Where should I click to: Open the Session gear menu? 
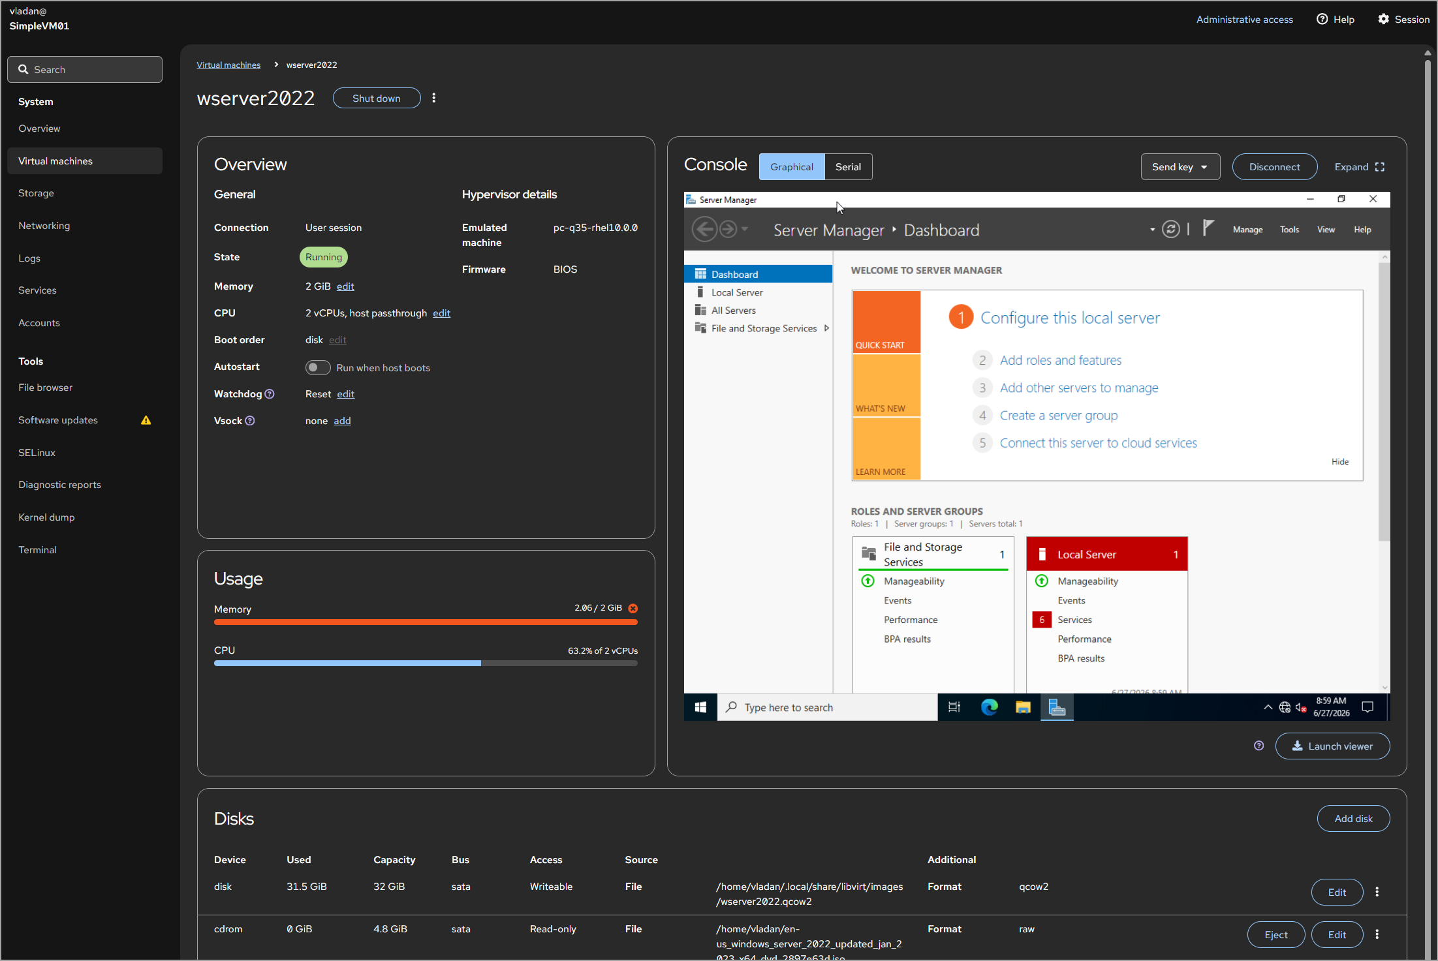(1403, 20)
